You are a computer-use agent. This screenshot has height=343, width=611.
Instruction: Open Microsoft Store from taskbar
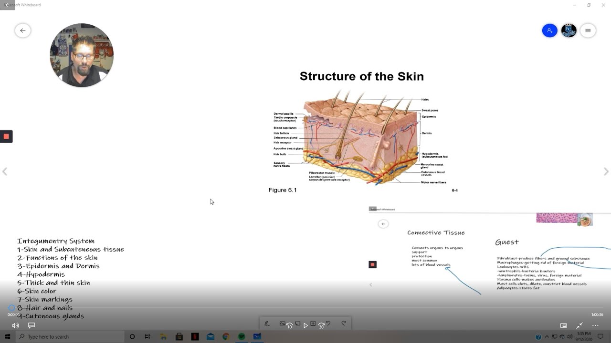(179, 337)
